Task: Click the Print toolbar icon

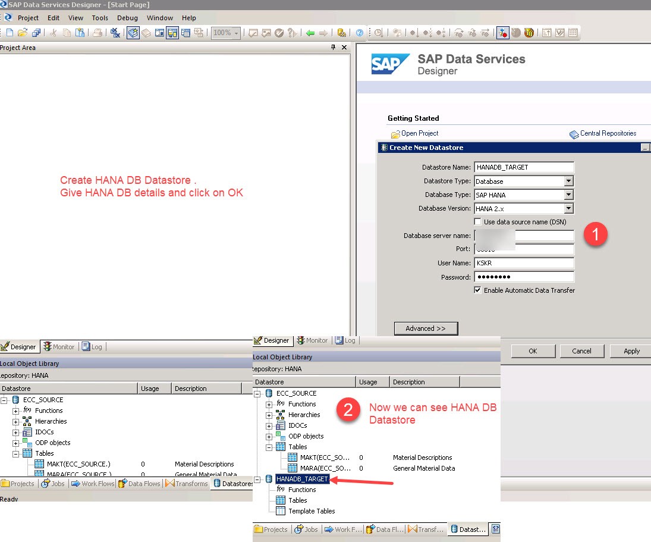Action: [98, 33]
